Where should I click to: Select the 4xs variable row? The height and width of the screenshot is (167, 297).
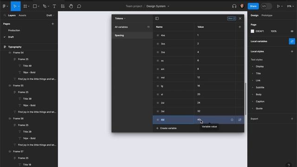tap(198, 35)
